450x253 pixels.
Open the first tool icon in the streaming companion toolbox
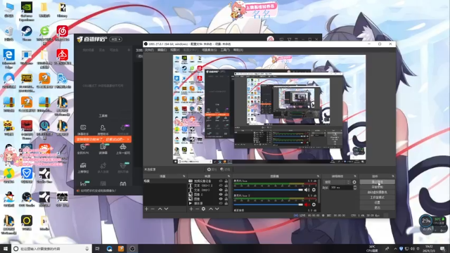point(83,128)
